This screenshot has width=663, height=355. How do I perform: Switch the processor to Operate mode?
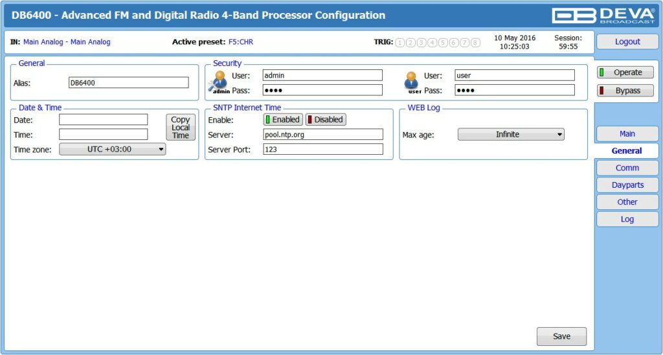click(x=625, y=73)
